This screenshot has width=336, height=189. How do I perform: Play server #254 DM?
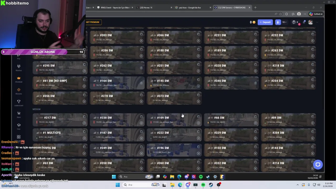tap(313, 86)
